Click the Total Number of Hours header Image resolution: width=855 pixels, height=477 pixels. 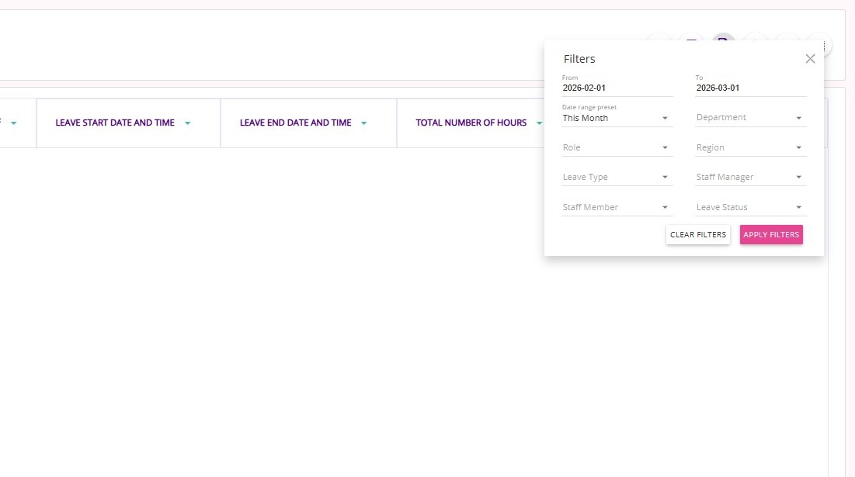click(x=471, y=123)
